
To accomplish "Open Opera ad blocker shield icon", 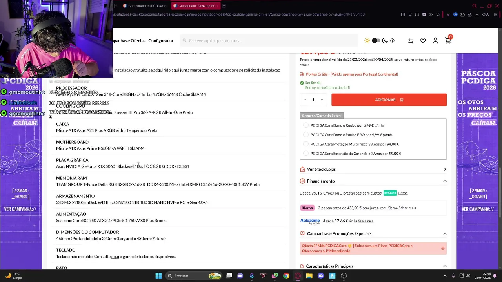I will tap(424, 14).
